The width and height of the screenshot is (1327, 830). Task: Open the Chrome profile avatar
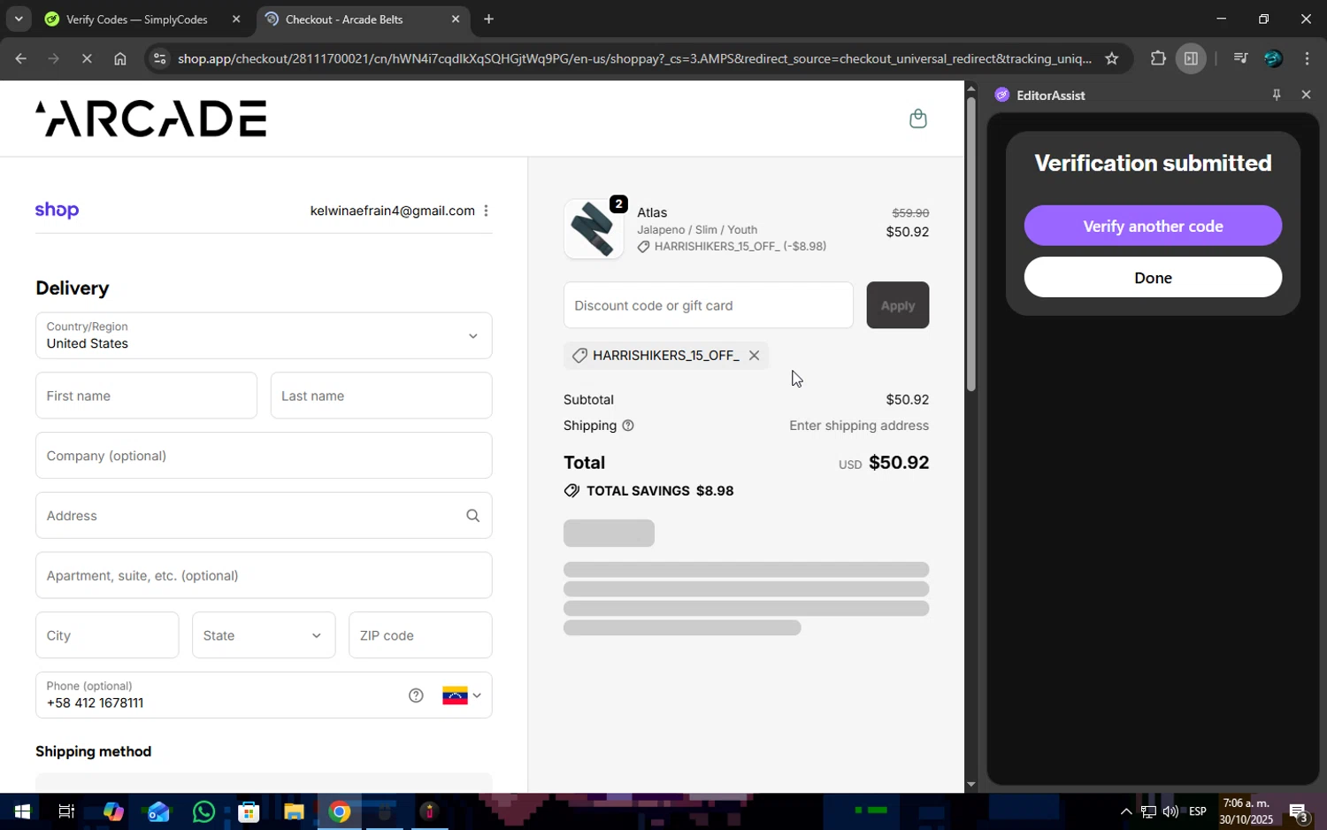click(1273, 58)
